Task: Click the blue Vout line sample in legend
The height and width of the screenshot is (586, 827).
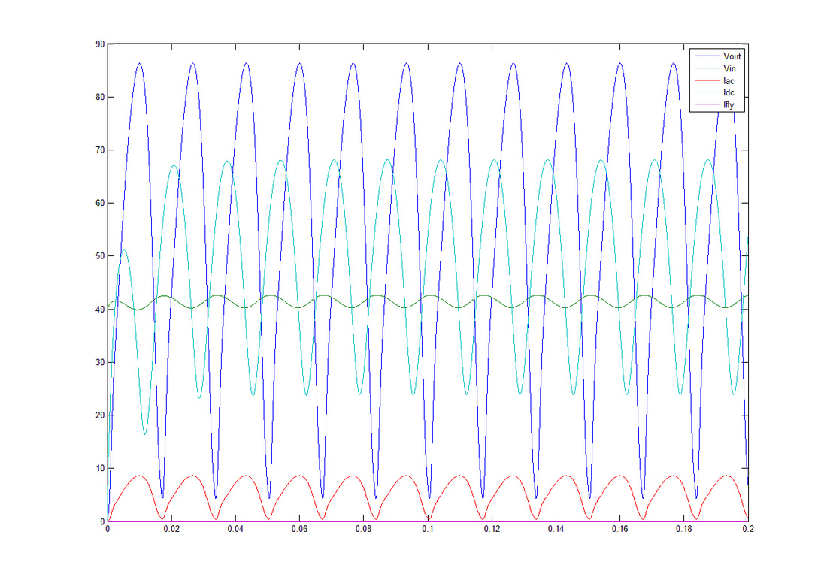Action: point(707,56)
